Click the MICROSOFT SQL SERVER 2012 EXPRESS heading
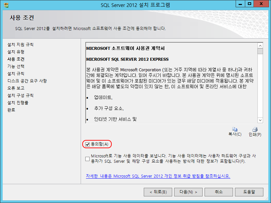Viewport: 271px width, 203px height. 127,59
